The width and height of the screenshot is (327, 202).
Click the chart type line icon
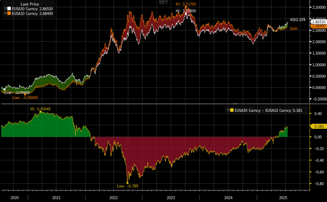(162, 2)
